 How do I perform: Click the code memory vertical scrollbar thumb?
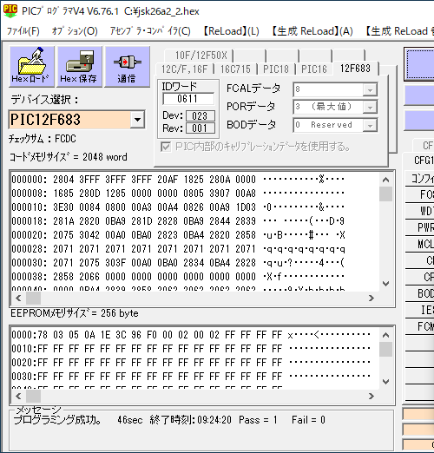coord(385,194)
